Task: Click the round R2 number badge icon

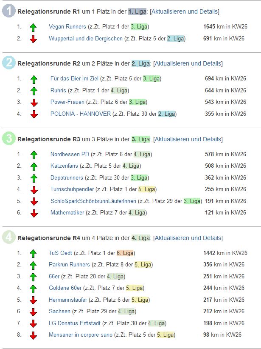Action: [9, 63]
